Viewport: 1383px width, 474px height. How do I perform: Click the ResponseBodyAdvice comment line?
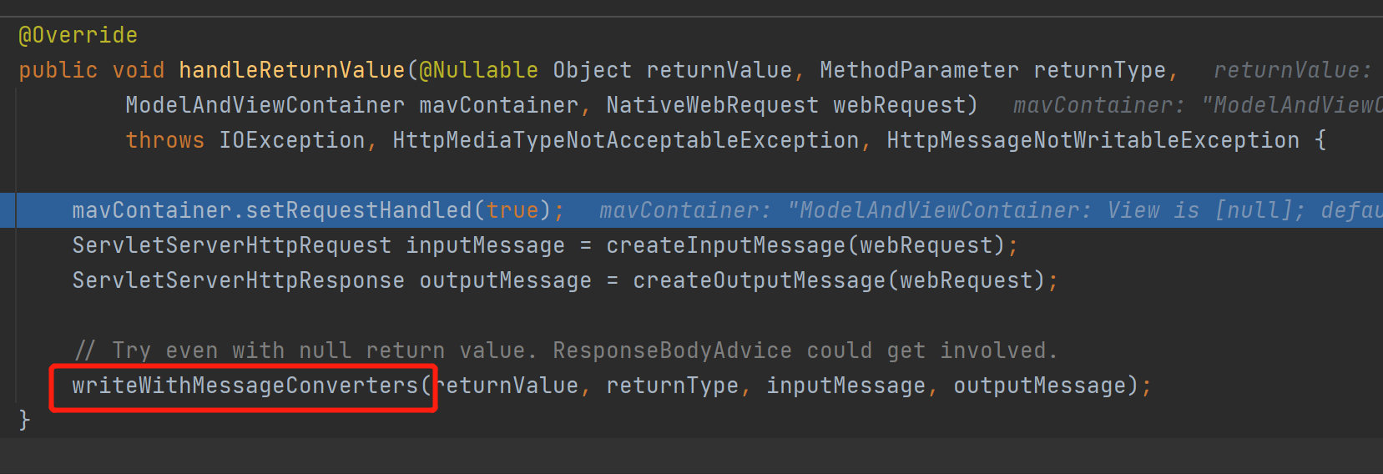(565, 350)
